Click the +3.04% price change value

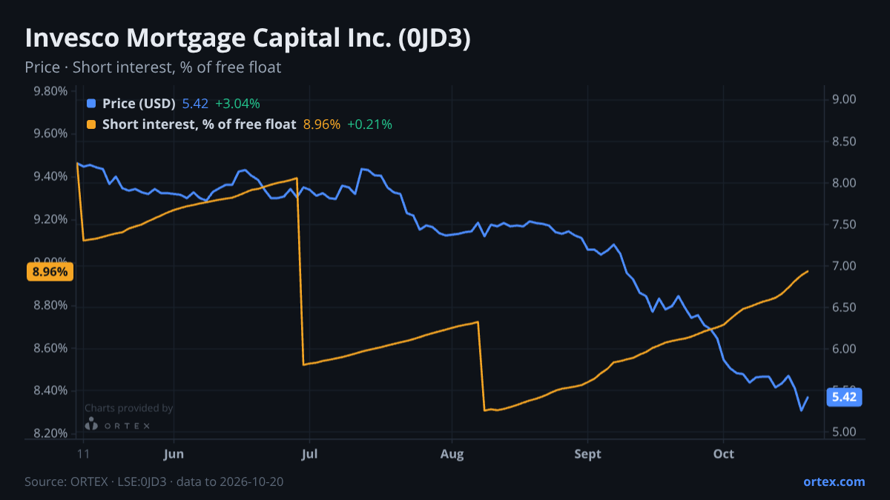click(237, 104)
